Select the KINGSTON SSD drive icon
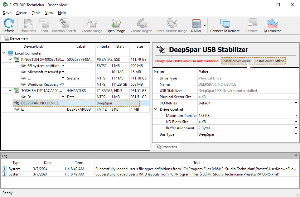This screenshot has width=300, height=197. (17, 59)
